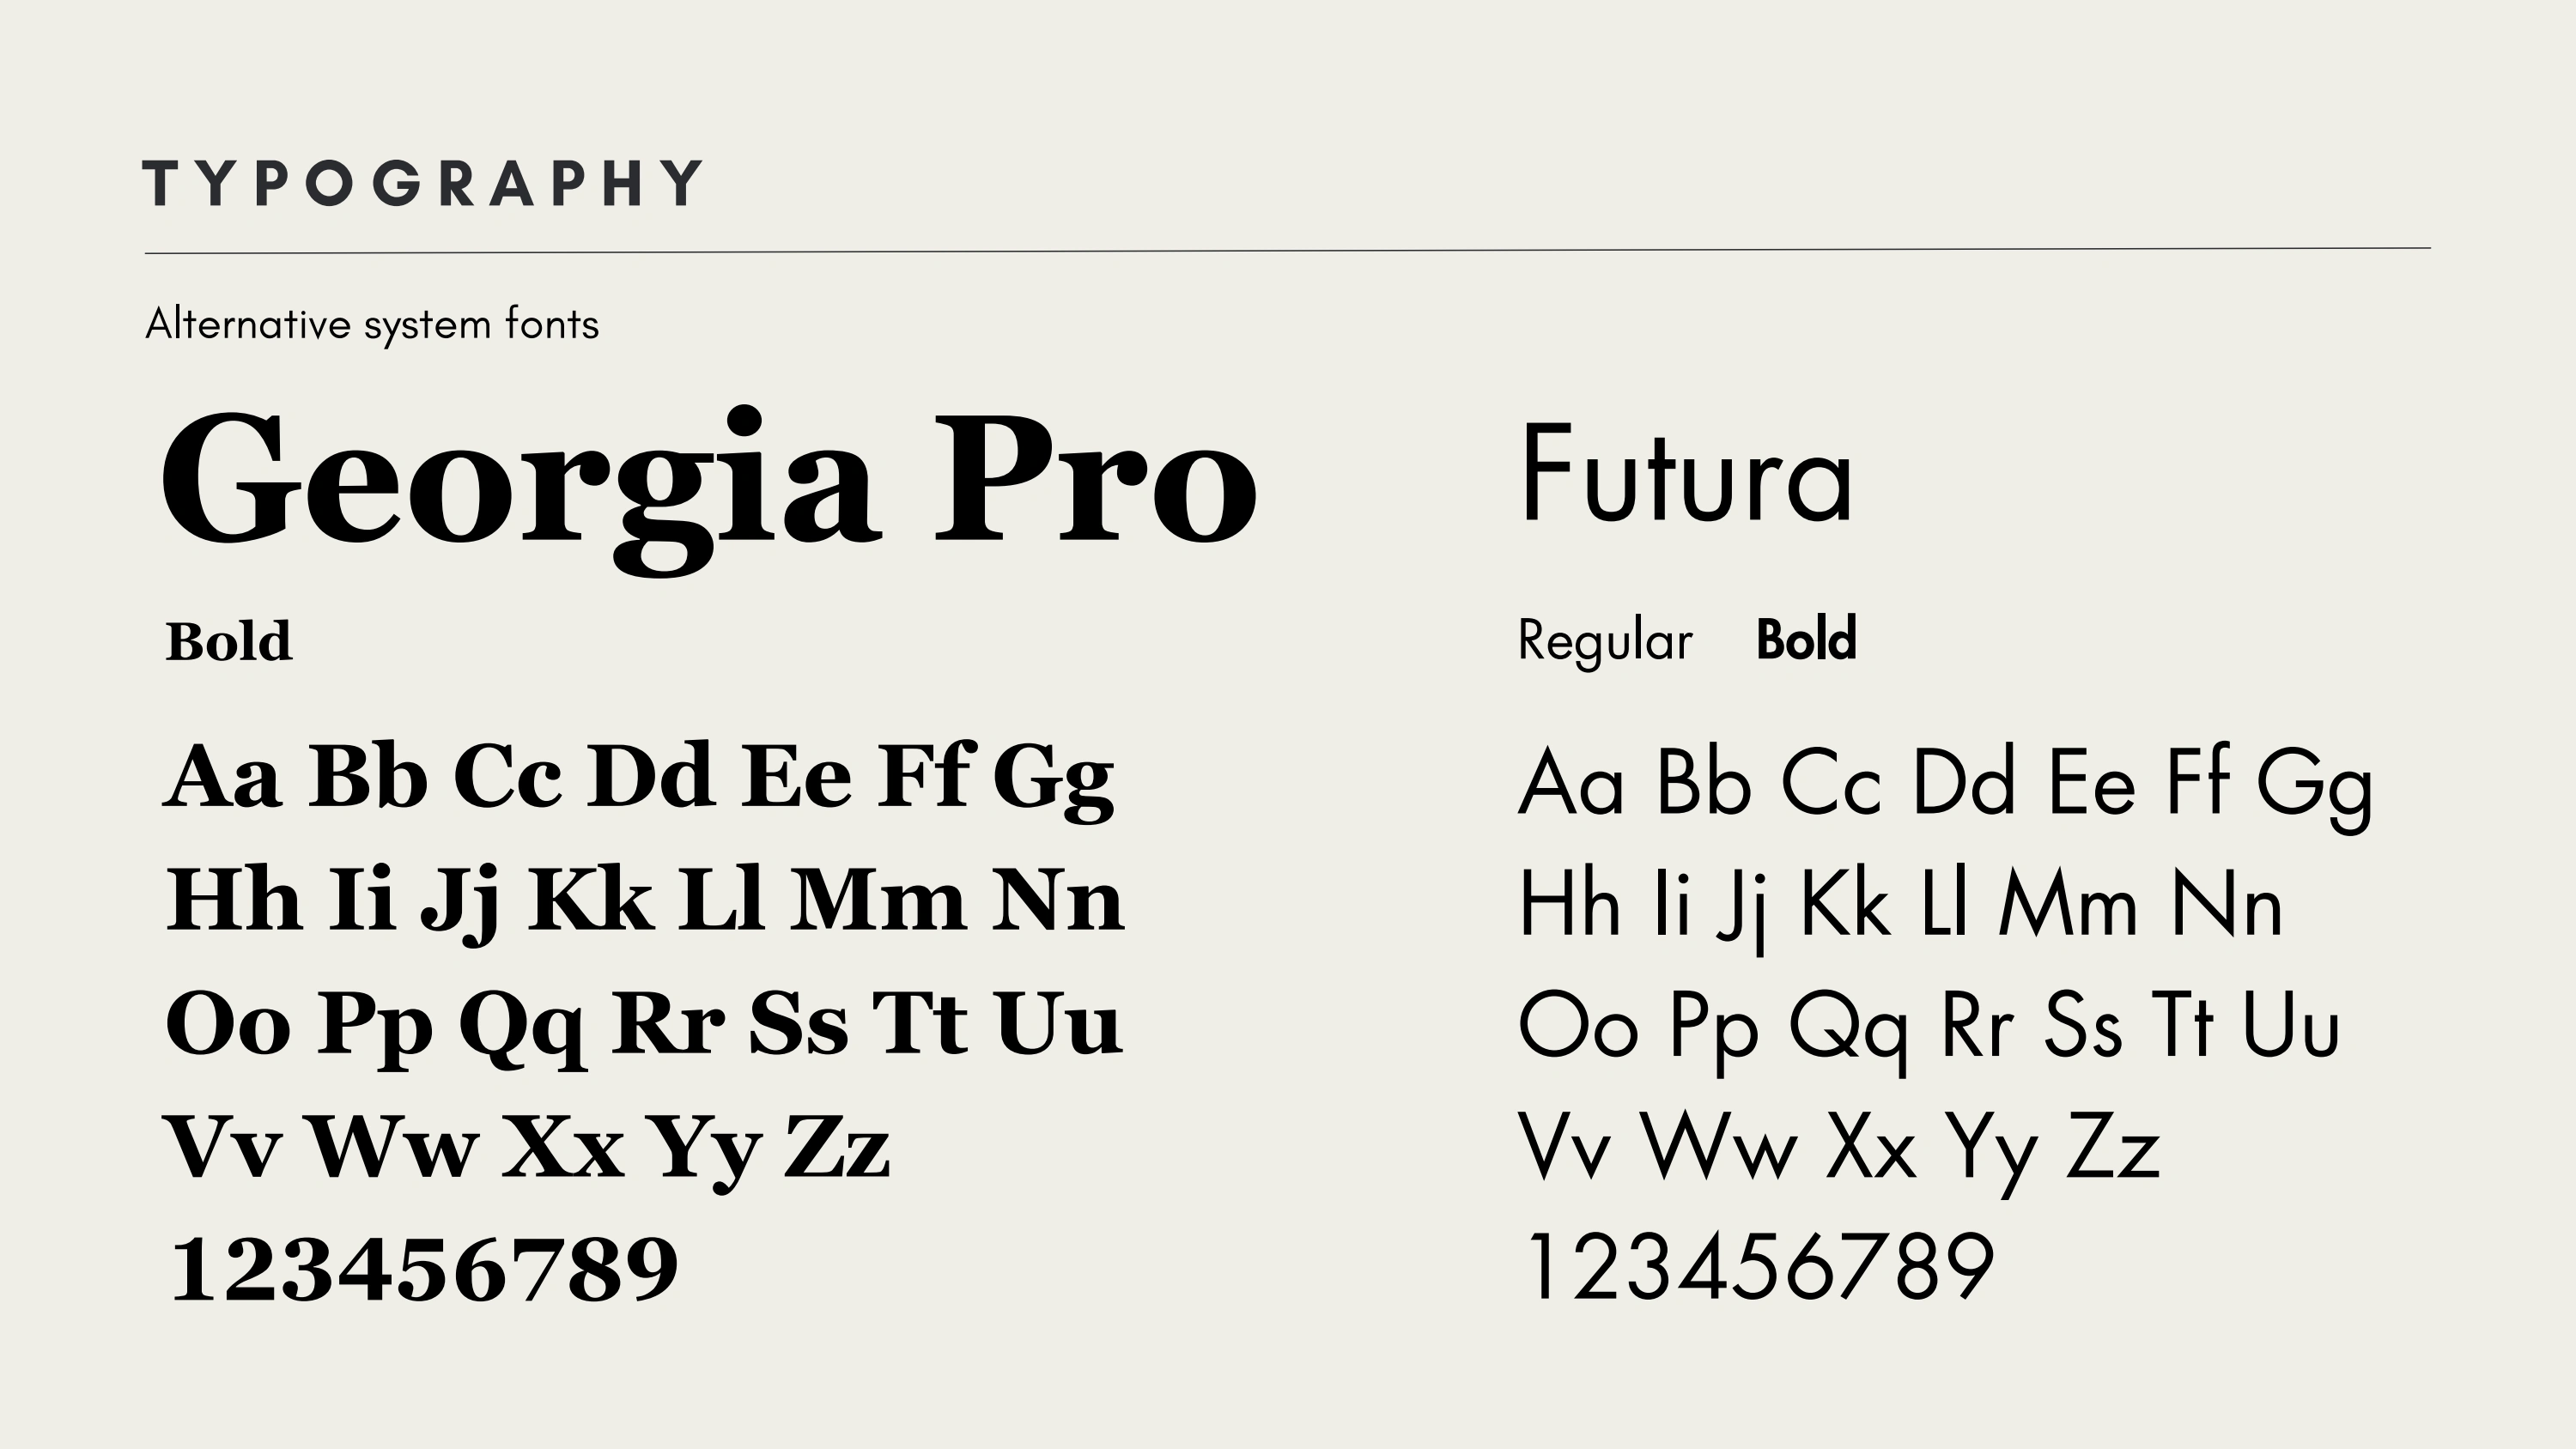Image resolution: width=2576 pixels, height=1449 pixels.
Task: Click the large "Futura" title
Action: 1686,475
